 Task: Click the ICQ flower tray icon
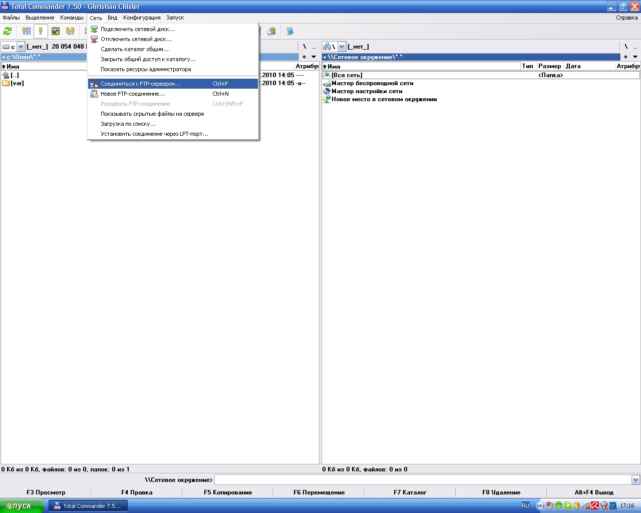pyautogui.click(x=559, y=505)
